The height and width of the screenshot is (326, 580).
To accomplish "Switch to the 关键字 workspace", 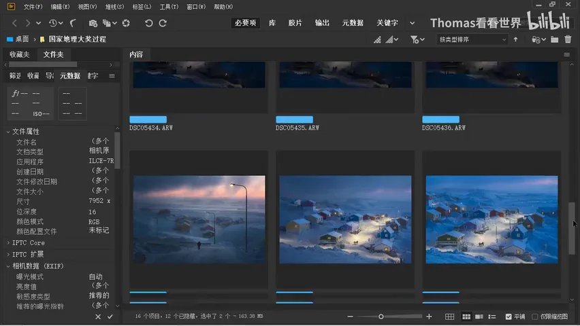I will click(x=387, y=23).
